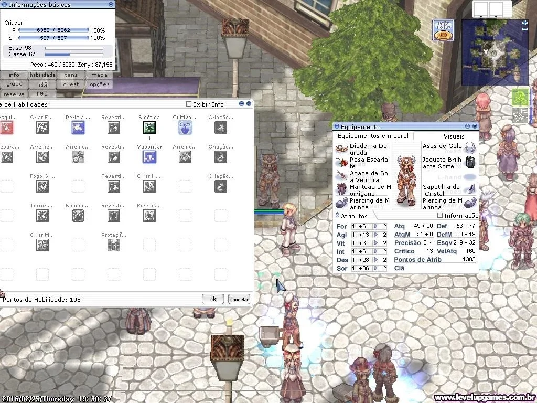537x403 pixels.
Task: Click the Pontos de Atrib value 1303
Action: click(x=469, y=259)
